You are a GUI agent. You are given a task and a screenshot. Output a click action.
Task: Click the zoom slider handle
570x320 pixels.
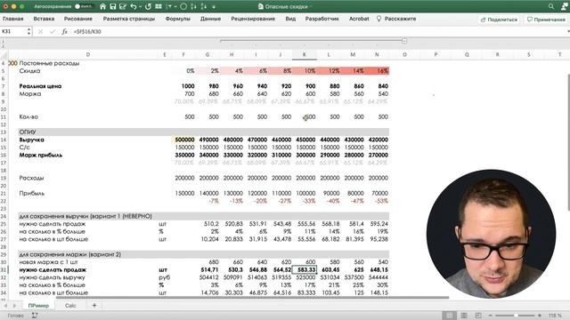click(516, 316)
